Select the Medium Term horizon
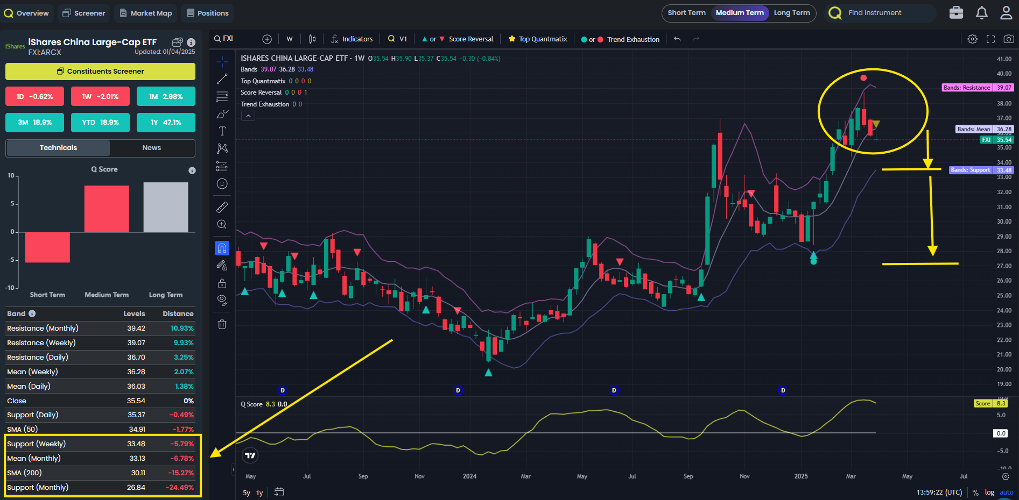This screenshot has width=1019, height=500. tap(740, 13)
